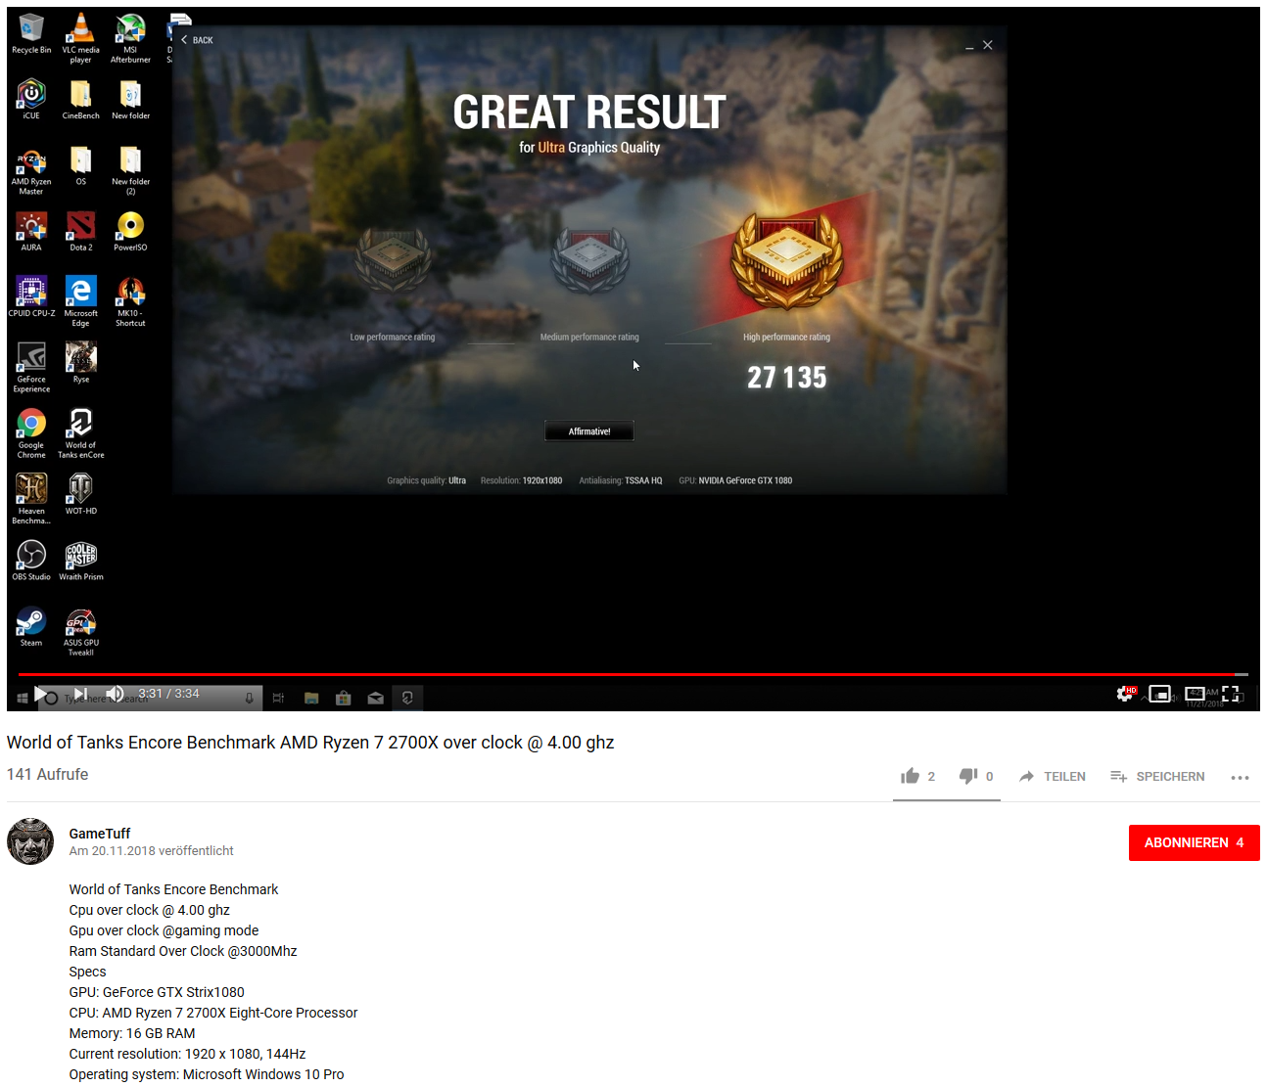This screenshot has height=1087, width=1267.
Task: Select the OBS Studio icon
Action: (x=31, y=561)
